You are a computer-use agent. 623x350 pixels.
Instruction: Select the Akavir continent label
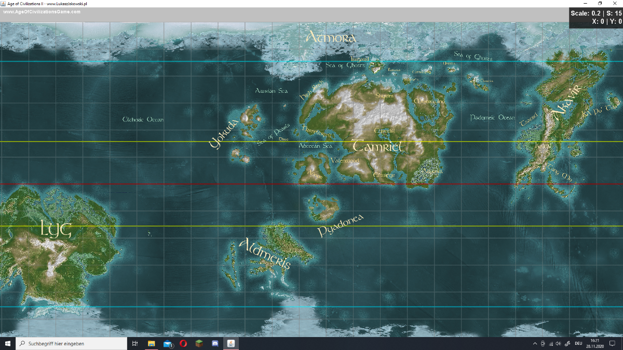[566, 103]
